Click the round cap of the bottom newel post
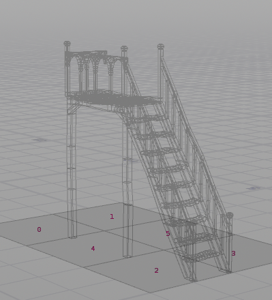The width and height of the screenshot is (272, 300). point(230,215)
